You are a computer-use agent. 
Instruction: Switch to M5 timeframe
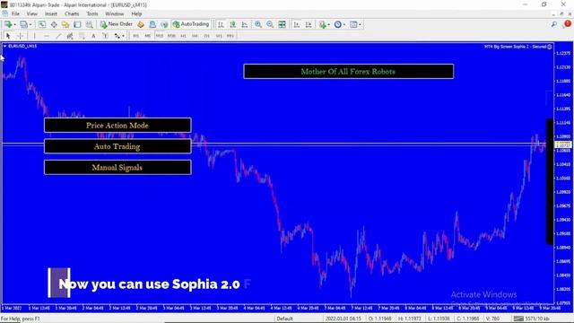tap(147, 36)
